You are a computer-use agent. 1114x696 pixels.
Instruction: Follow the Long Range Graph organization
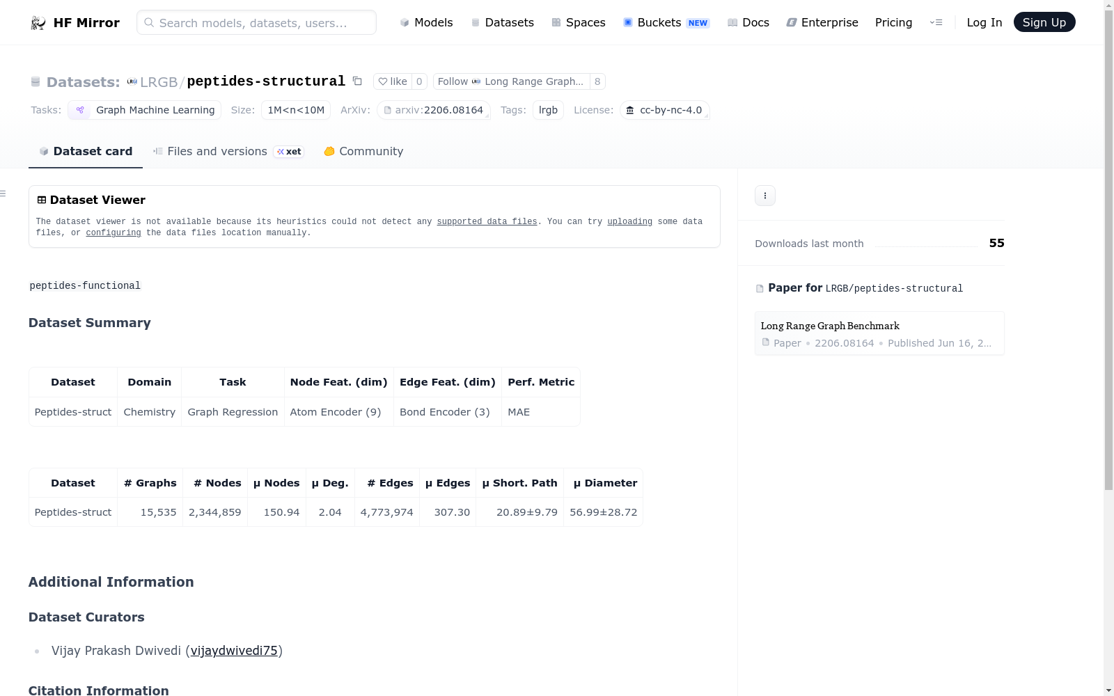pyautogui.click(x=511, y=81)
